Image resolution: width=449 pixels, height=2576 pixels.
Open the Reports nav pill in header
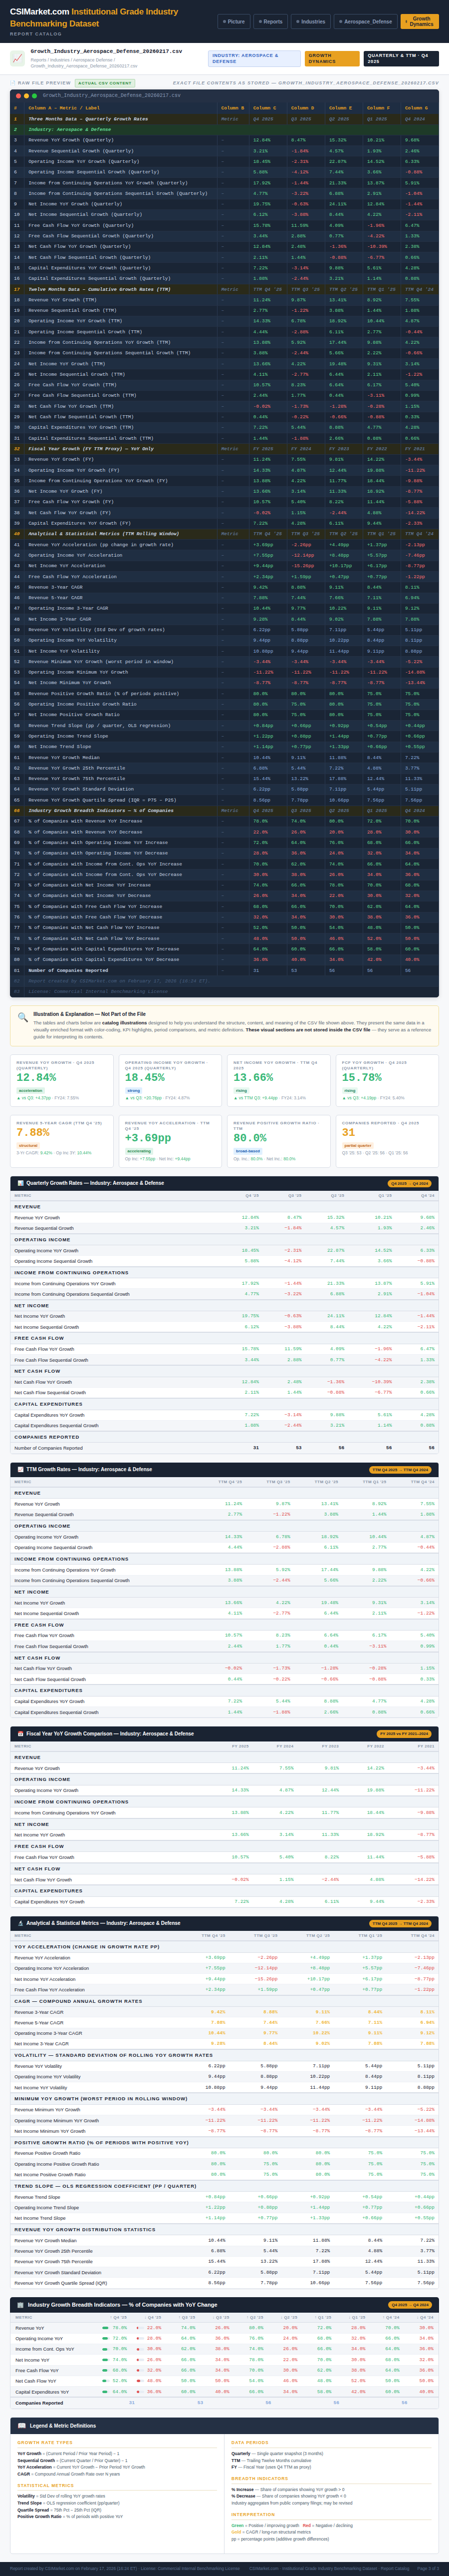[271, 21]
